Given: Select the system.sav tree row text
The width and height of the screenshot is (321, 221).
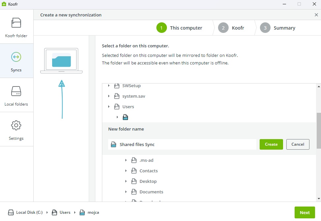Looking at the screenshot, I should pyautogui.click(x=134, y=96).
